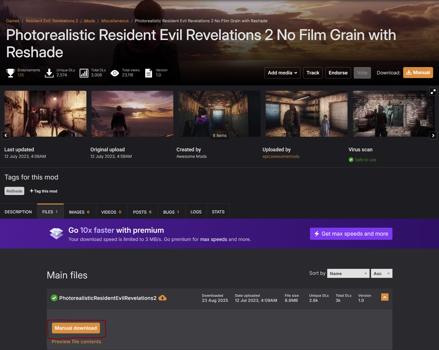The width and height of the screenshot is (439, 350).
Task: Click Get max speeds and more button
Action: [x=351, y=234]
